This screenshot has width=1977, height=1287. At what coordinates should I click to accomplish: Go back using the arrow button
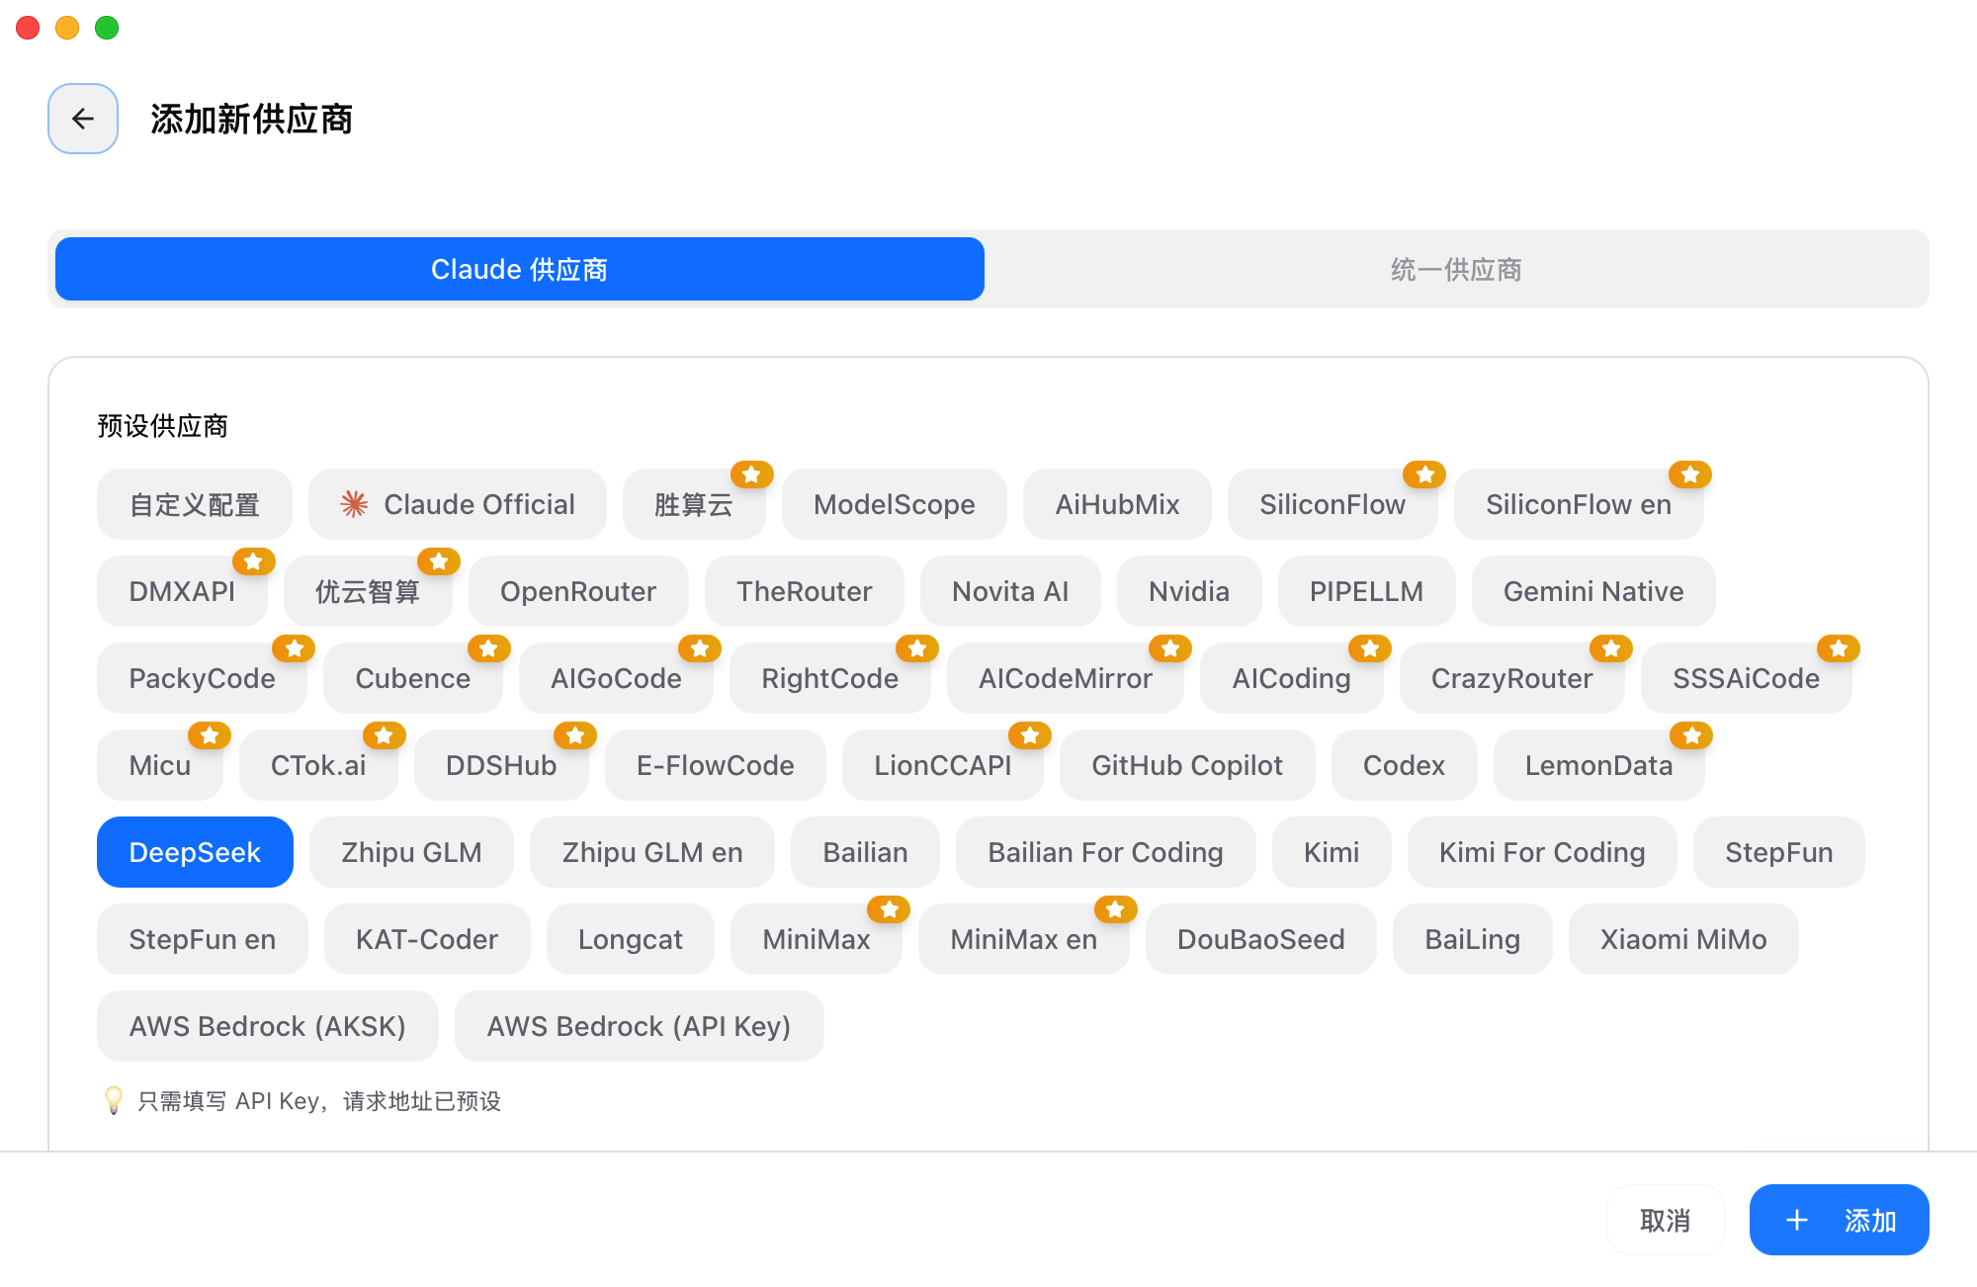(x=83, y=119)
